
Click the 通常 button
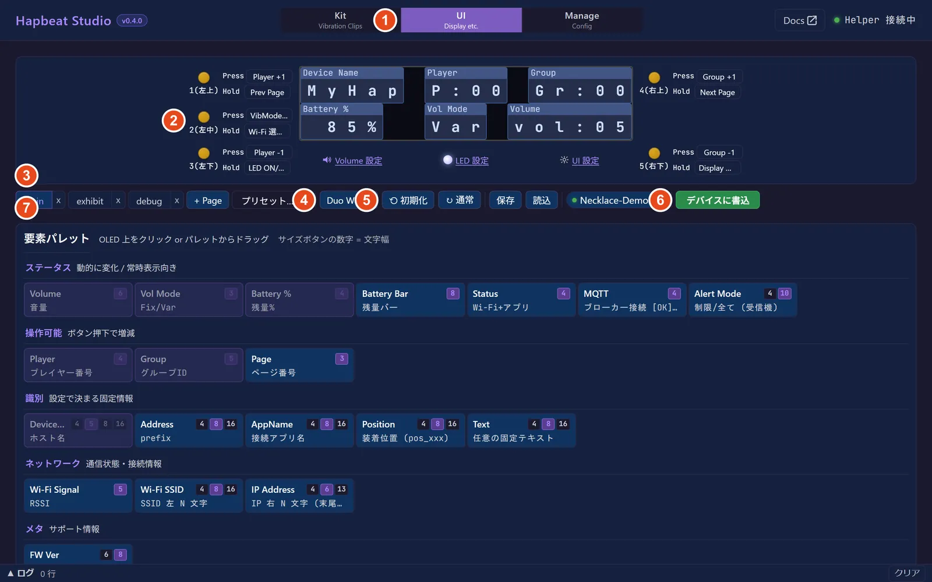[x=460, y=200]
